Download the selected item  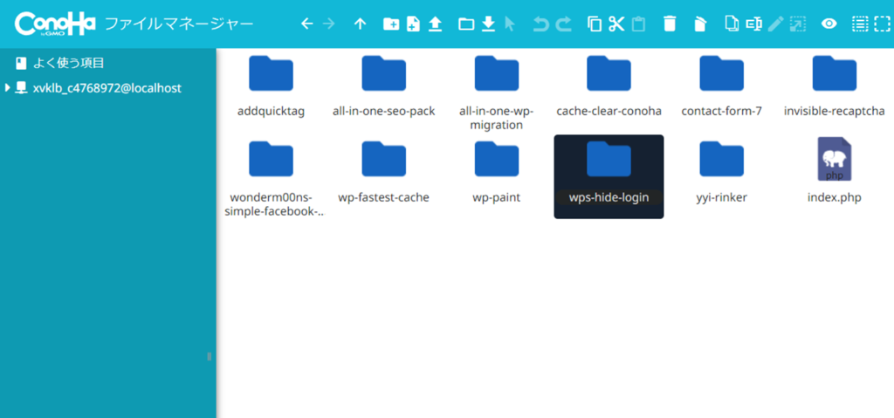[x=489, y=24]
